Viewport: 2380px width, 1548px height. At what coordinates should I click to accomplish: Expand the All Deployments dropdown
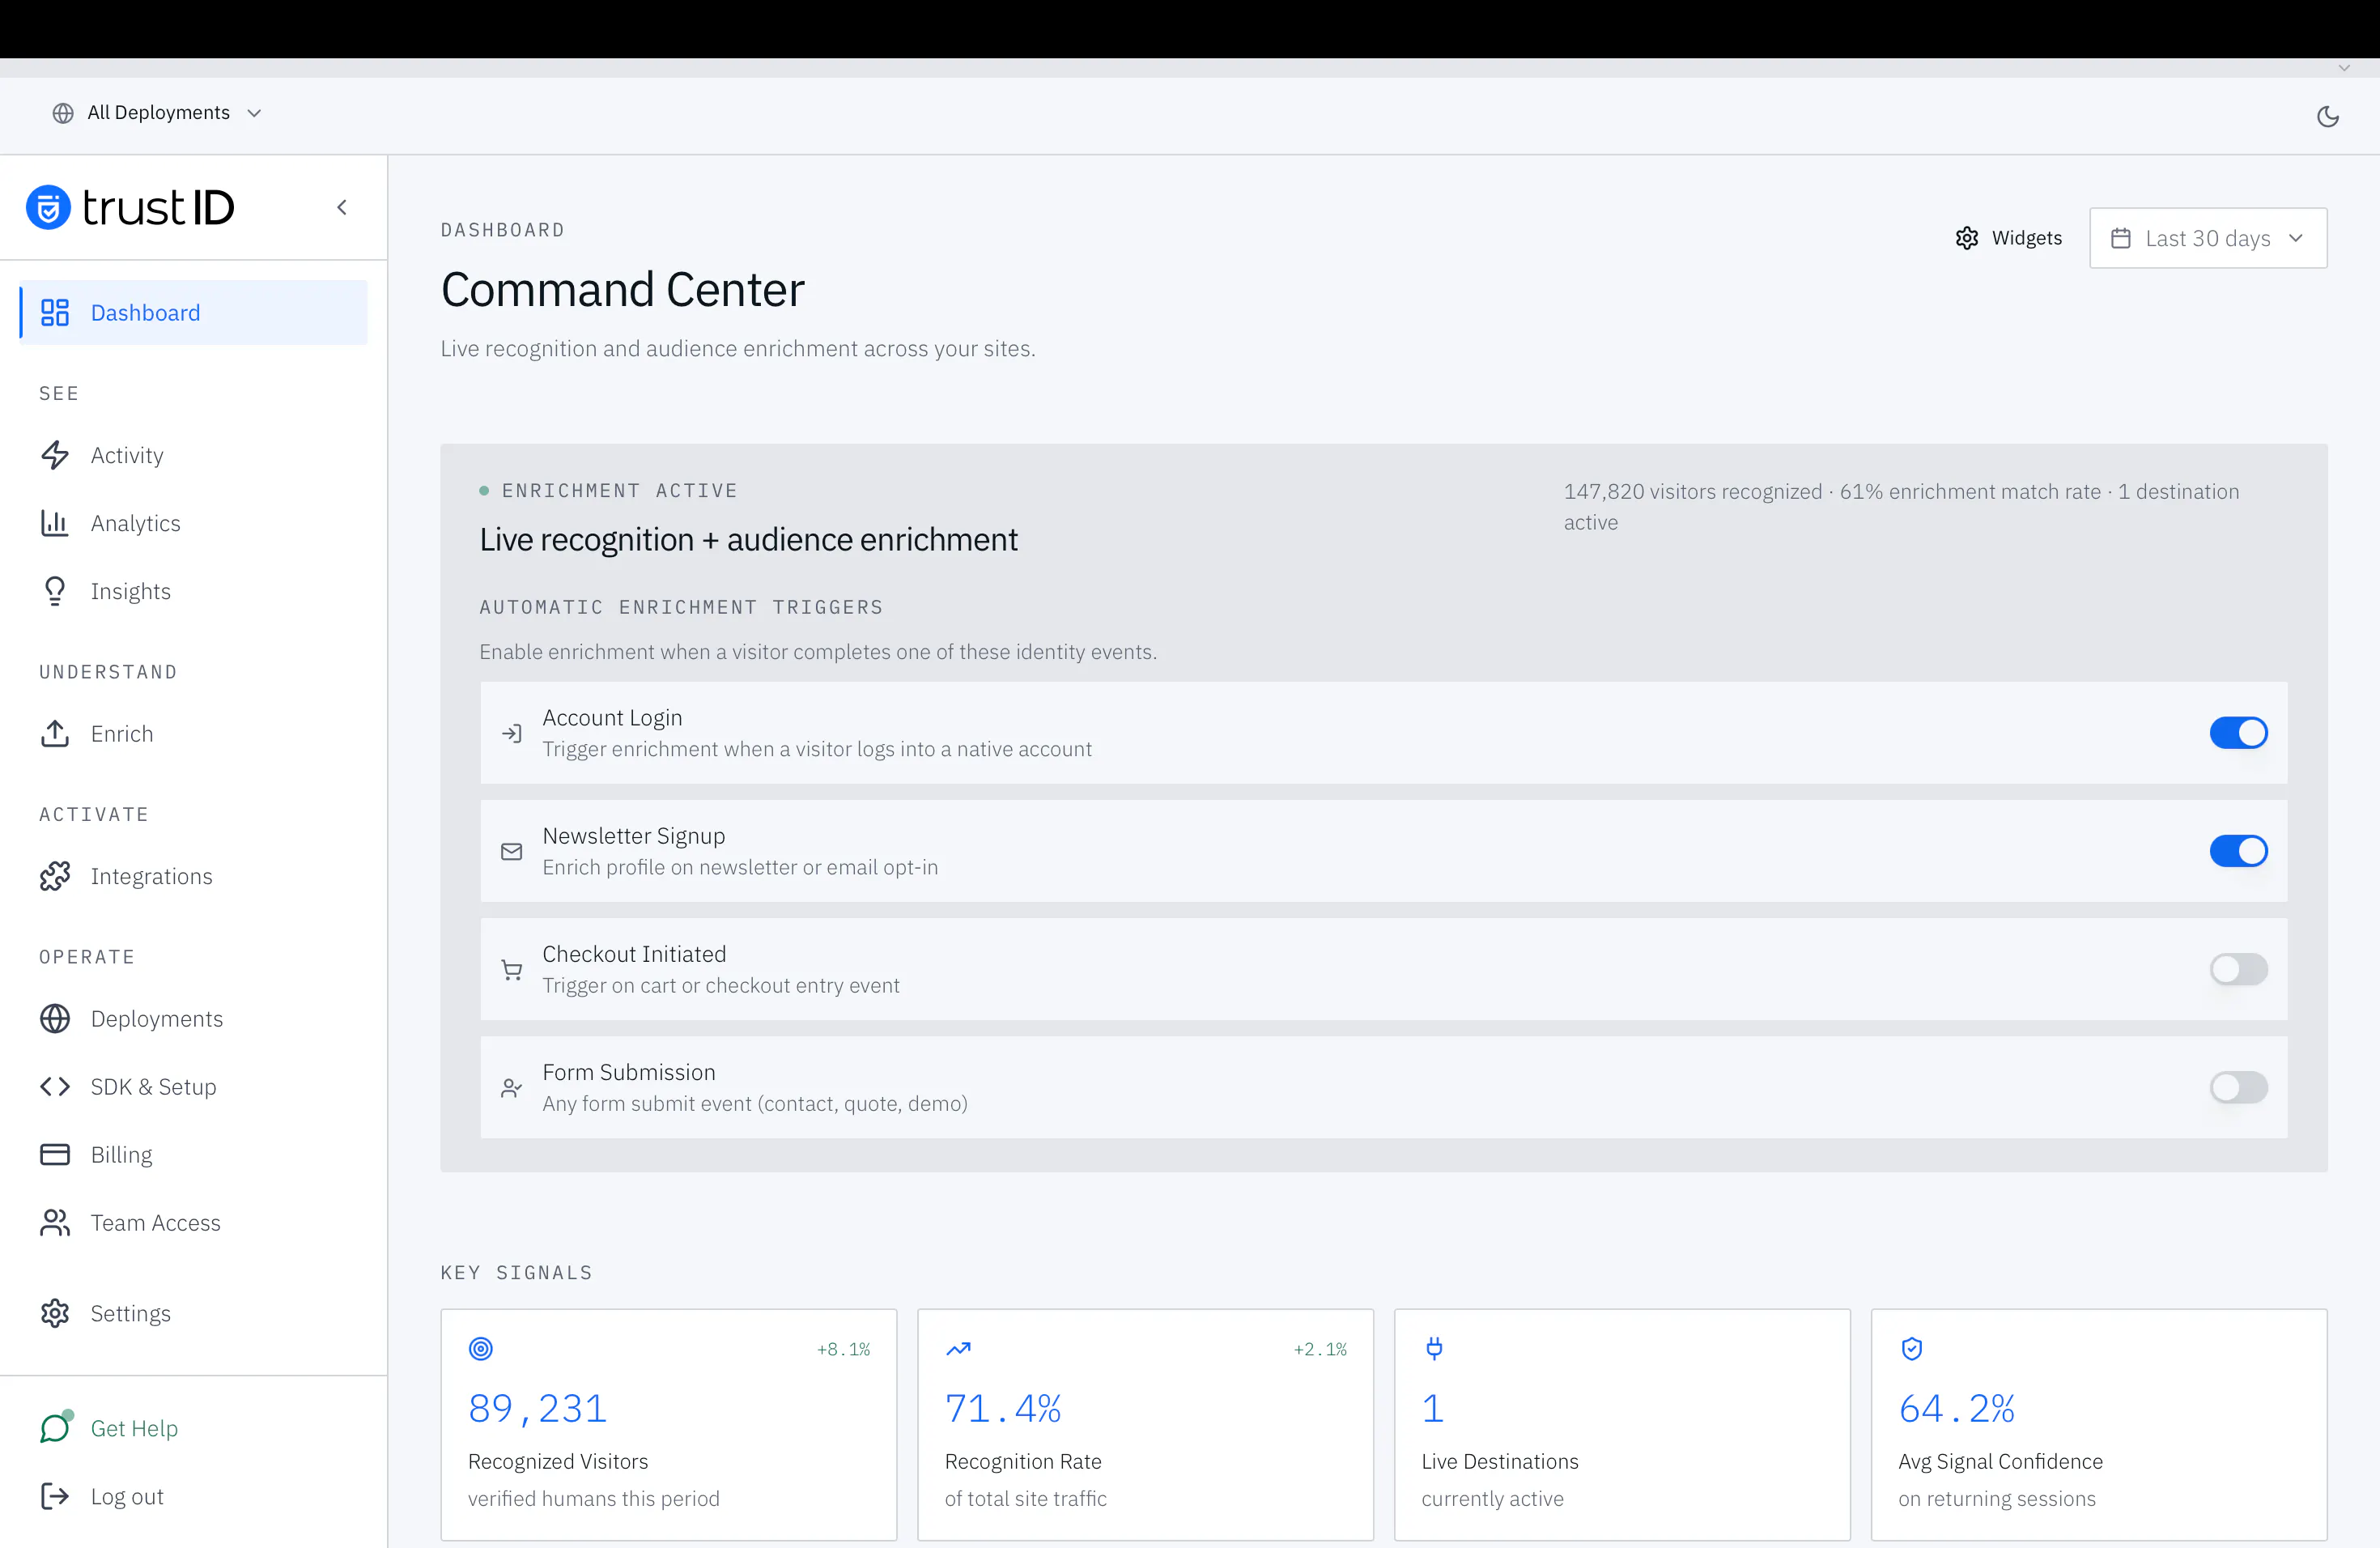tap(157, 113)
